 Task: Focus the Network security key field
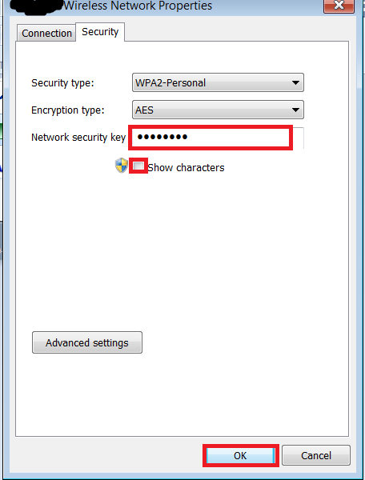pyautogui.click(x=218, y=138)
